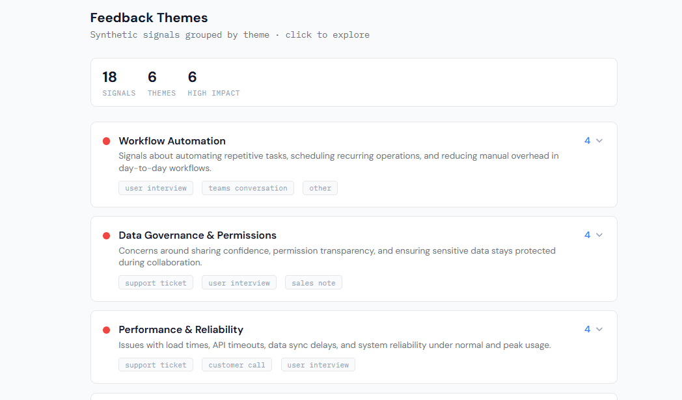Viewport: 682px width, 400px height.
Task: Click the red dot beside Workflow Automation
Action: [106, 141]
